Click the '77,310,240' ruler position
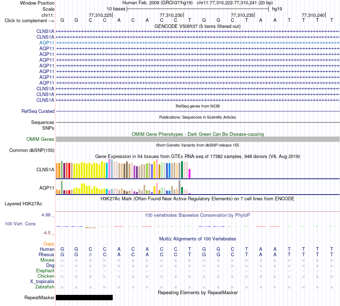The width and height of the screenshot is (340, 306). (313, 15)
